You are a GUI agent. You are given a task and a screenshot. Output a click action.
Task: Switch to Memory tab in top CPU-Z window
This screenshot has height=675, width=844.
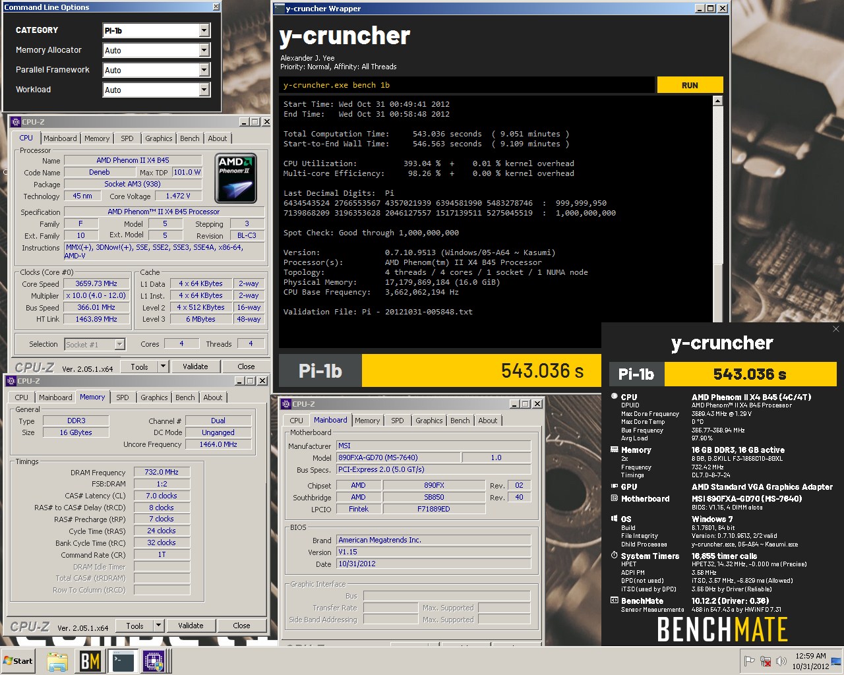pyautogui.click(x=97, y=138)
